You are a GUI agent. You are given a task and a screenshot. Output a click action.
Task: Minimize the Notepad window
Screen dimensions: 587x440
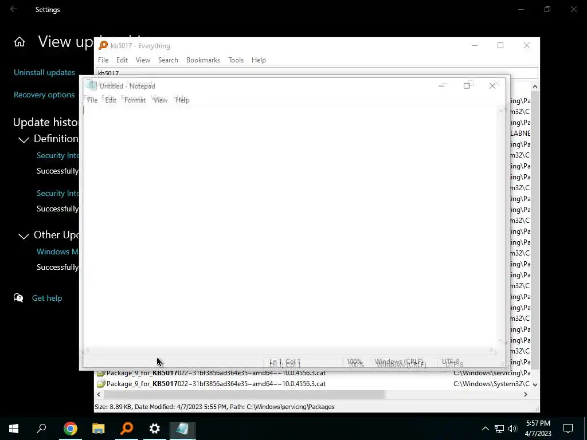coord(441,86)
